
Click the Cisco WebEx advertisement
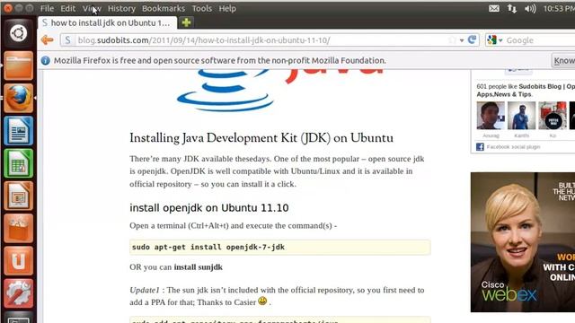coord(523,242)
